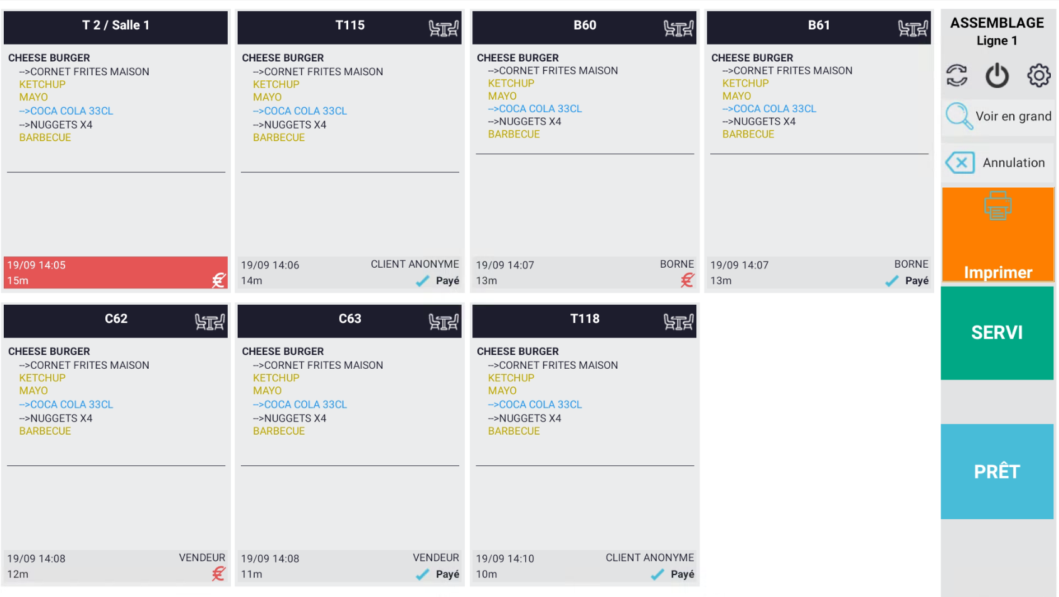Select the T 2 / Salle 1 order header
Image resolution: width=1059 pixels, height=597 pixels.
pyautogui.click(x=115, y=26)
